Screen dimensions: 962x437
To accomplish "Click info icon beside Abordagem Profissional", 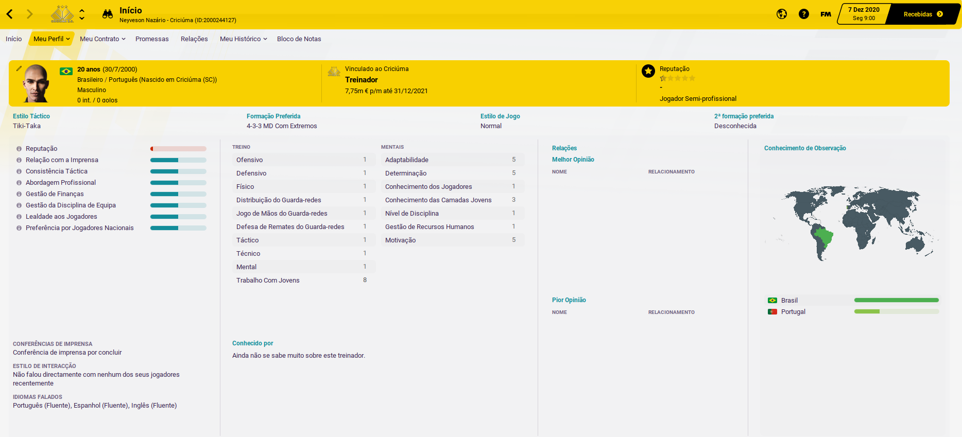I will (19, 183).
